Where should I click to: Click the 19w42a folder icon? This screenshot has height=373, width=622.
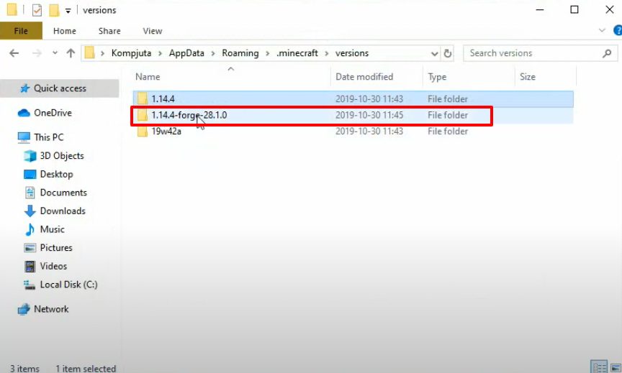tap(142, 131)
